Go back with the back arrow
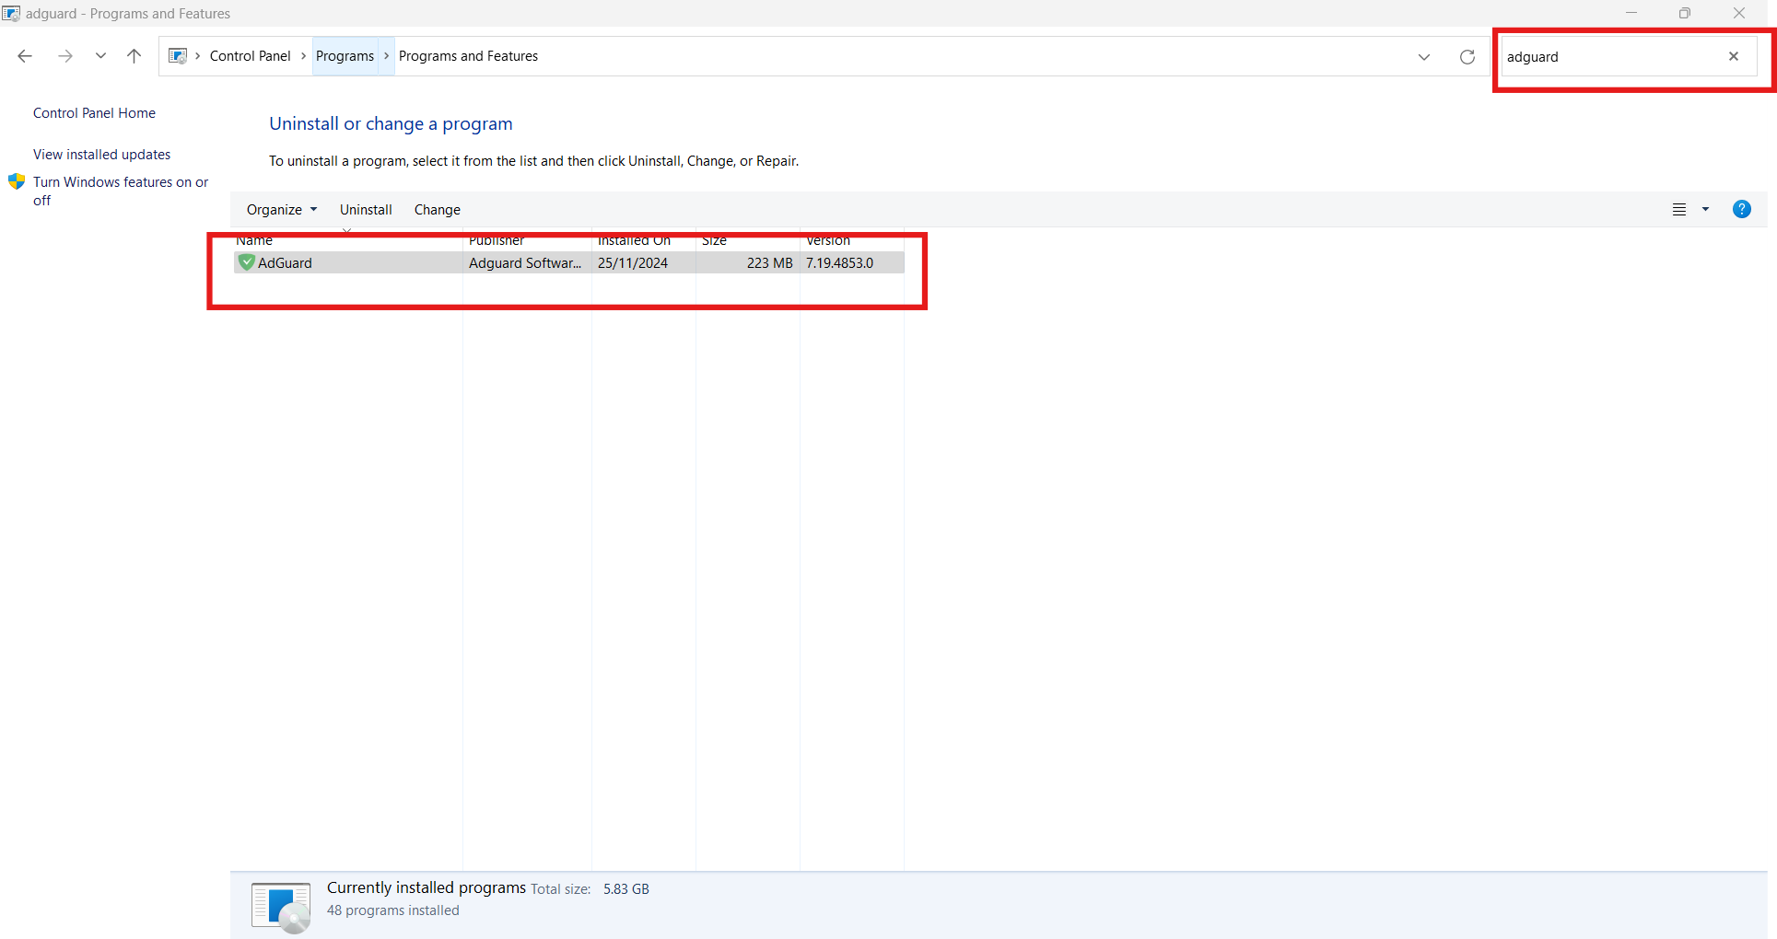 [x=25, y=56]
